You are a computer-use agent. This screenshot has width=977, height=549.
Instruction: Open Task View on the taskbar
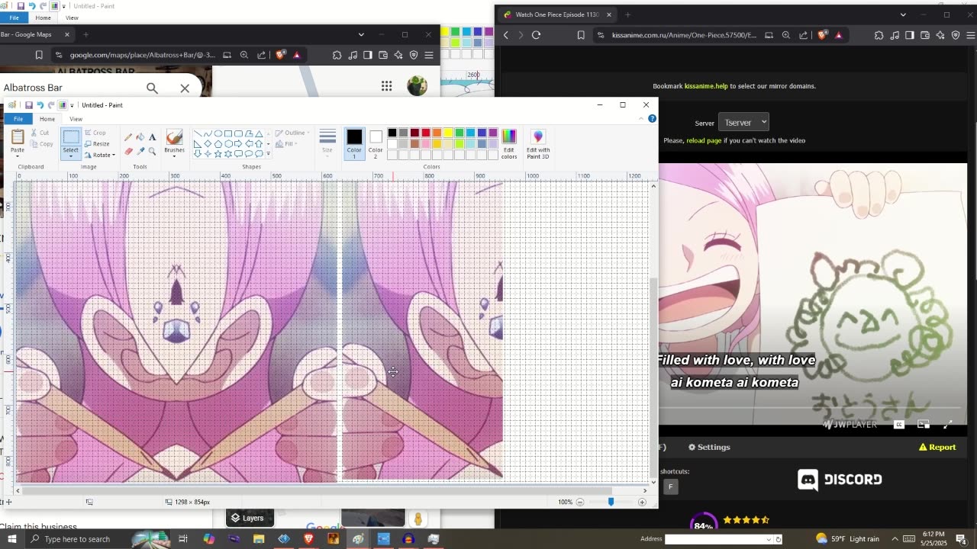183,539
